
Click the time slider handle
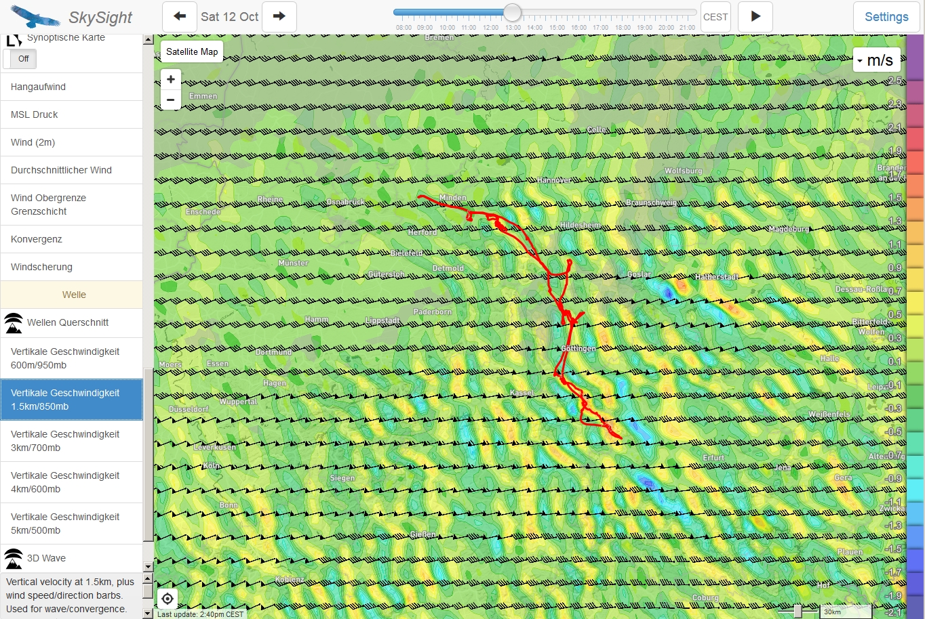coord(512,13)
